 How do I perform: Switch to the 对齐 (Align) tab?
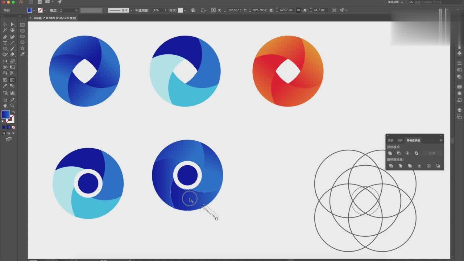click(x=400, y=141)
